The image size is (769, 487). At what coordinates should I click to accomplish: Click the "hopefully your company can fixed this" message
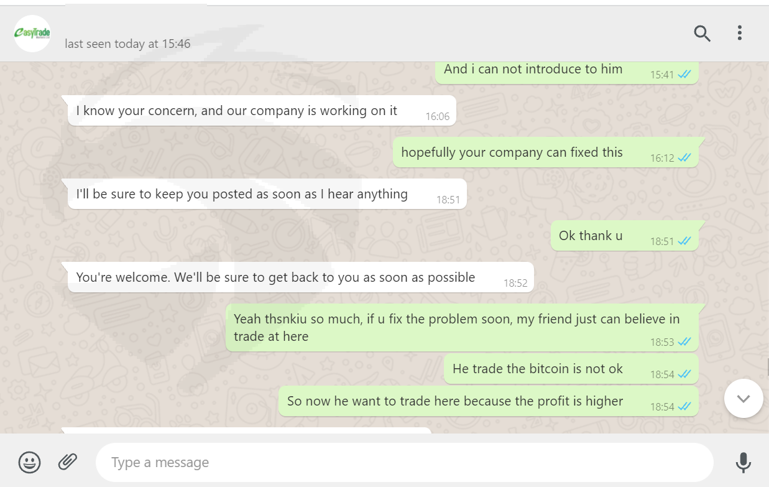(x=511, y=152)
